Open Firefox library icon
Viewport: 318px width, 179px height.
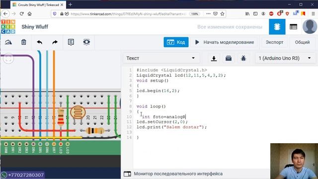pos(247,14)
